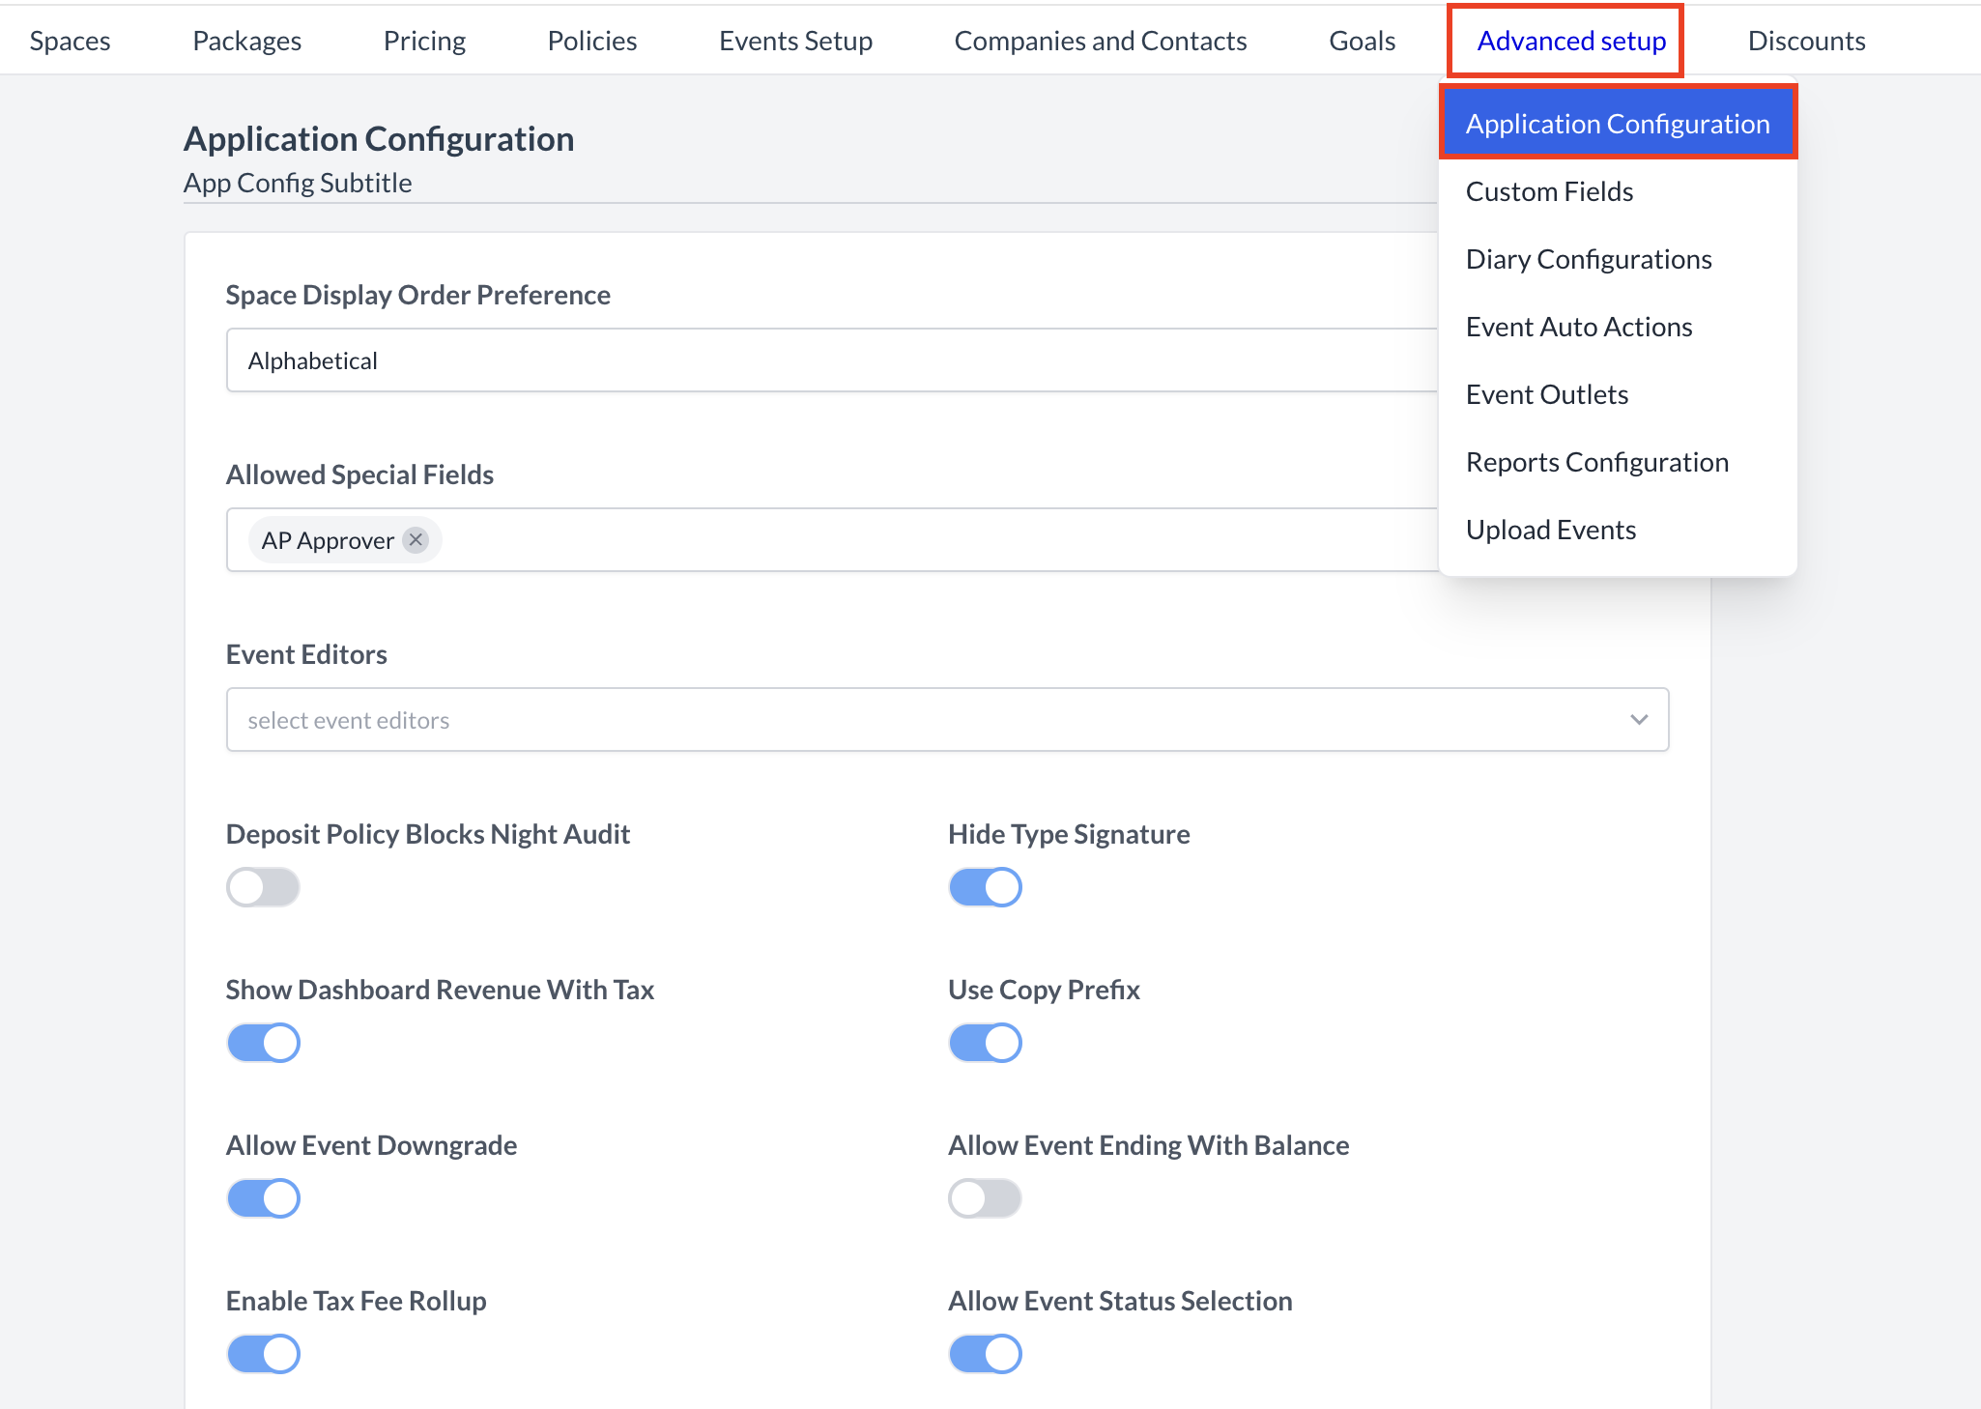The width and height of the screenshot is (1981, 1409).
Task: Disable Allow Event Status Selection
Action: pos(985,1353)
